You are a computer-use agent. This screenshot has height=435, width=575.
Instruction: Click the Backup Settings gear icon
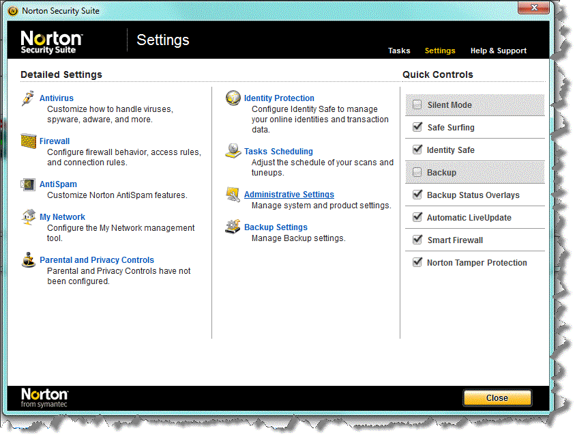(x=233, y=227)
